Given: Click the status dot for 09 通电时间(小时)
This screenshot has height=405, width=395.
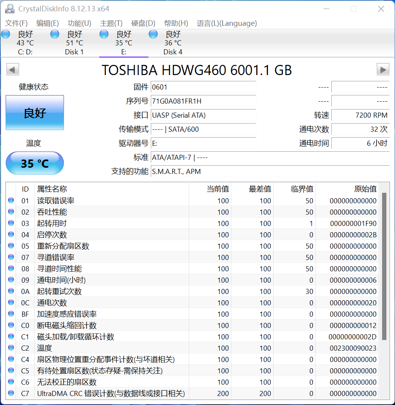Looking at the screenshot, I should (x=11, y=280).
